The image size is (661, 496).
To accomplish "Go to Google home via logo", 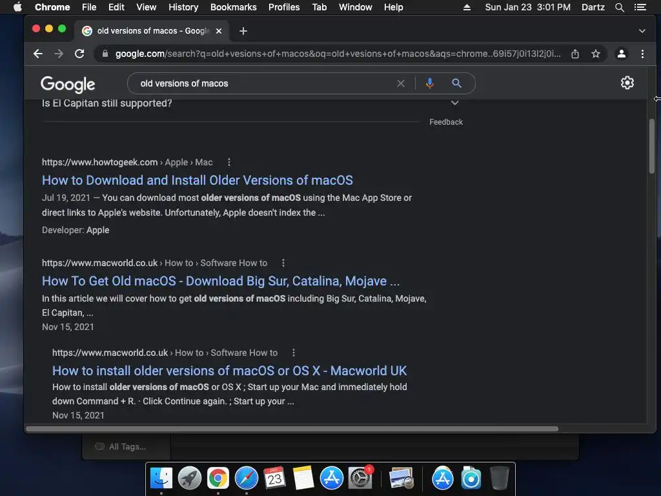I will [68, 85].
